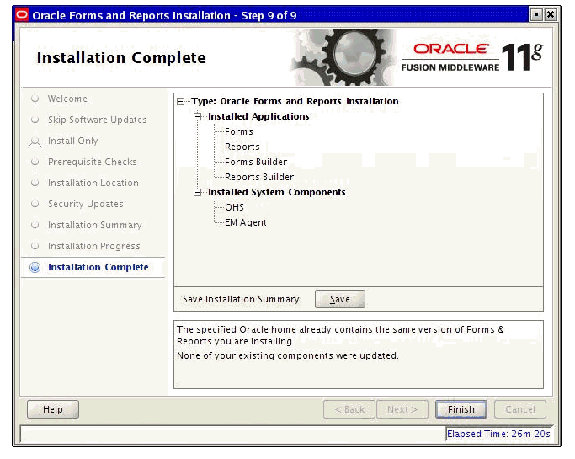Screen dimensions: 575x459
Task: Go to Installation Location step
Action: 93,183
